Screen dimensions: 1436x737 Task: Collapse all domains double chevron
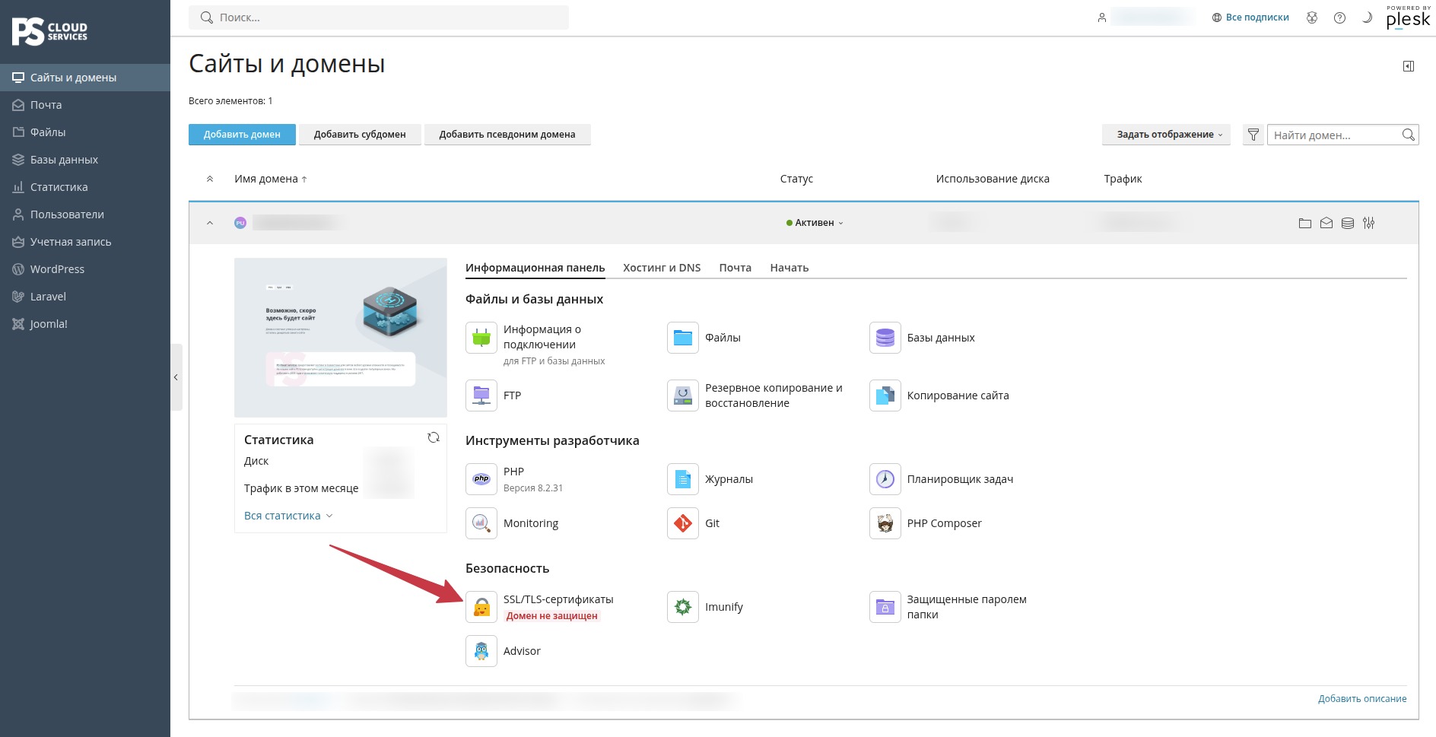pyautogui.click(x=210, y=179)
